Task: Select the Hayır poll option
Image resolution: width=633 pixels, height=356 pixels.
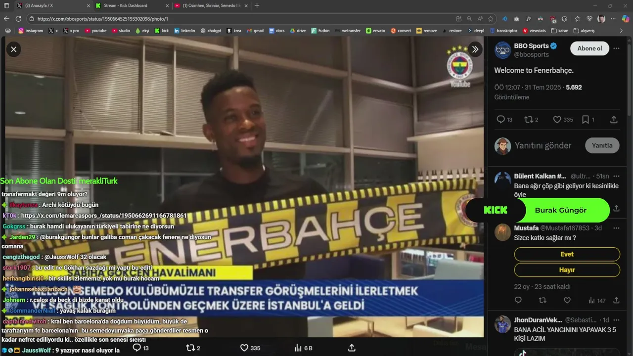Action: 567,270
